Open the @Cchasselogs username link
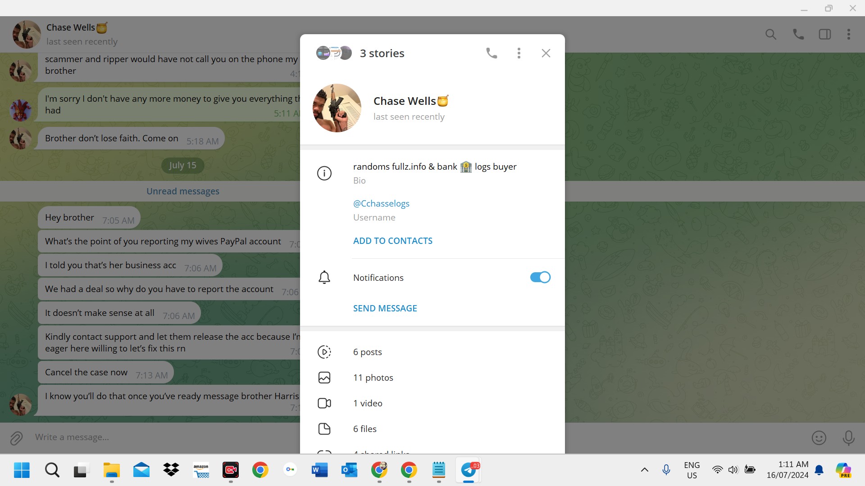The width and height of the screenshot is (865, 486). coord(381,203)
